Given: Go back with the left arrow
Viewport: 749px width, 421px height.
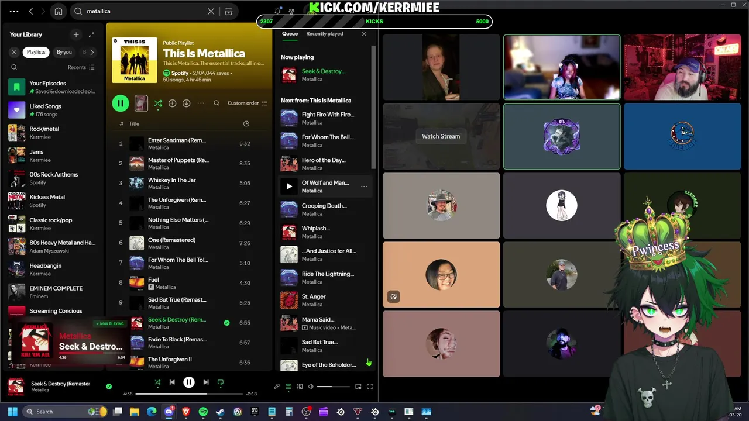Looking at the screenshot, I should point(31,11).
